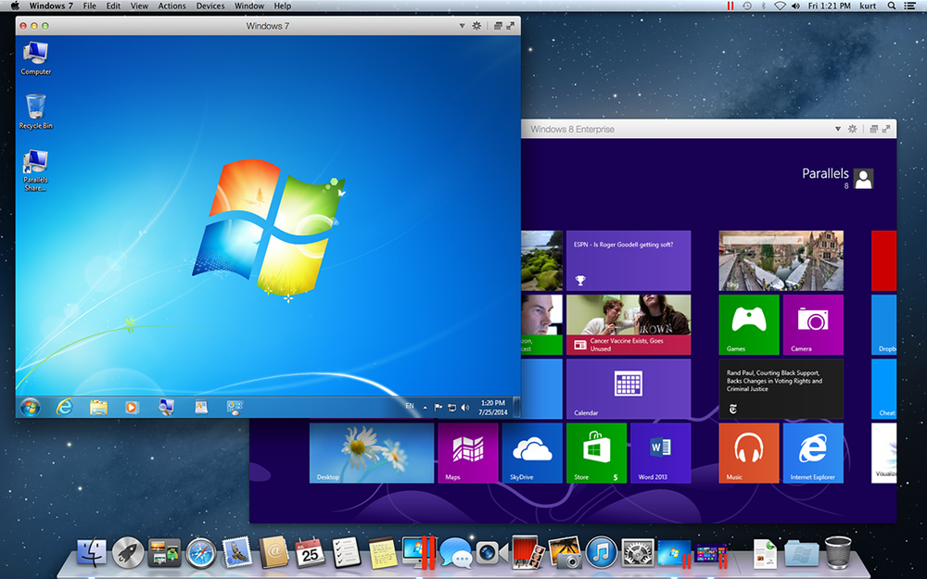
Task: Open the Desktop tile with daisies
Action: pyautogui.click(x=371, y=453)
